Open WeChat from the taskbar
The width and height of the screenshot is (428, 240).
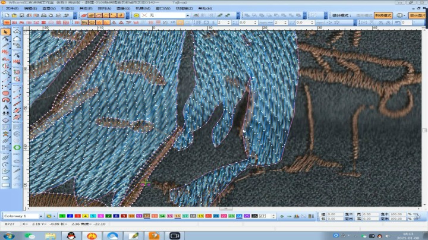(30, 236)
